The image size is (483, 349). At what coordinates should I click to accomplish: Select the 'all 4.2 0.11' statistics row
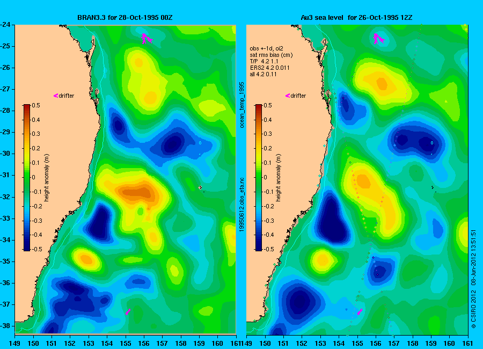point(263,74)
